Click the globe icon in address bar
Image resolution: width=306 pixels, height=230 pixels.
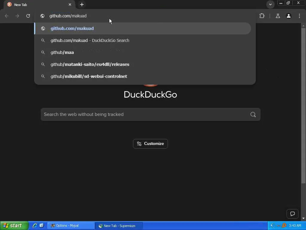point(42,16)
